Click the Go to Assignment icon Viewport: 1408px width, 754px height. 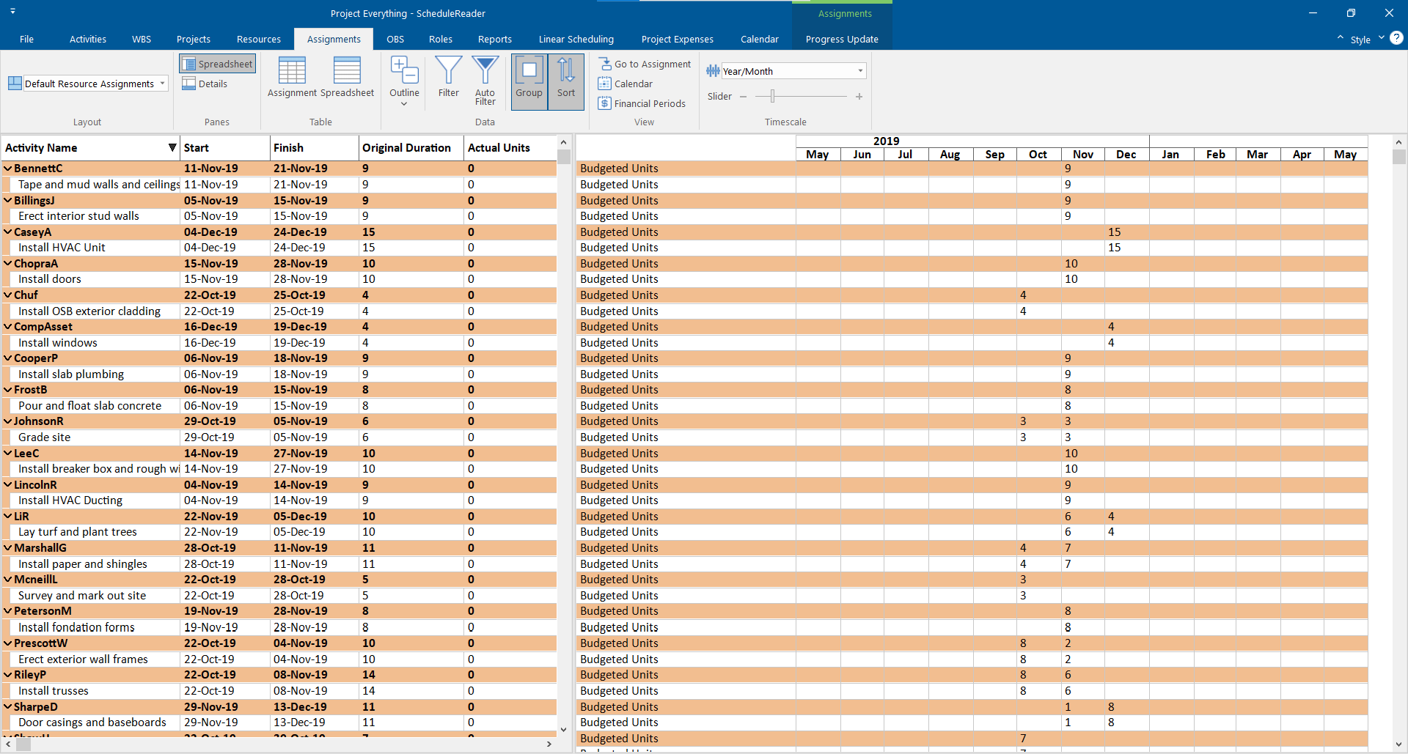[605, 64]
